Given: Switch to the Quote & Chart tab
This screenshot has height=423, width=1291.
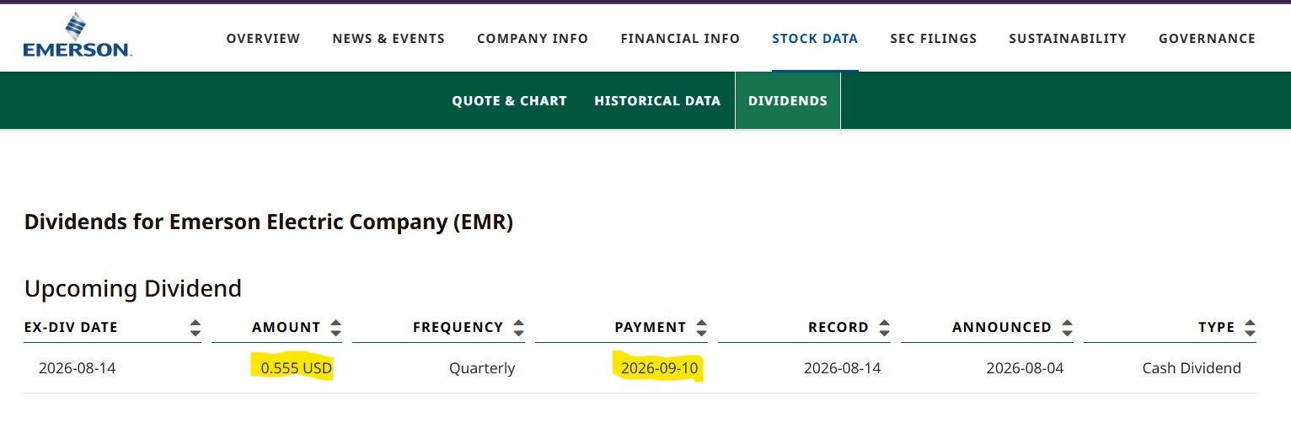Looking at the screenshot, I should [509, 101].
